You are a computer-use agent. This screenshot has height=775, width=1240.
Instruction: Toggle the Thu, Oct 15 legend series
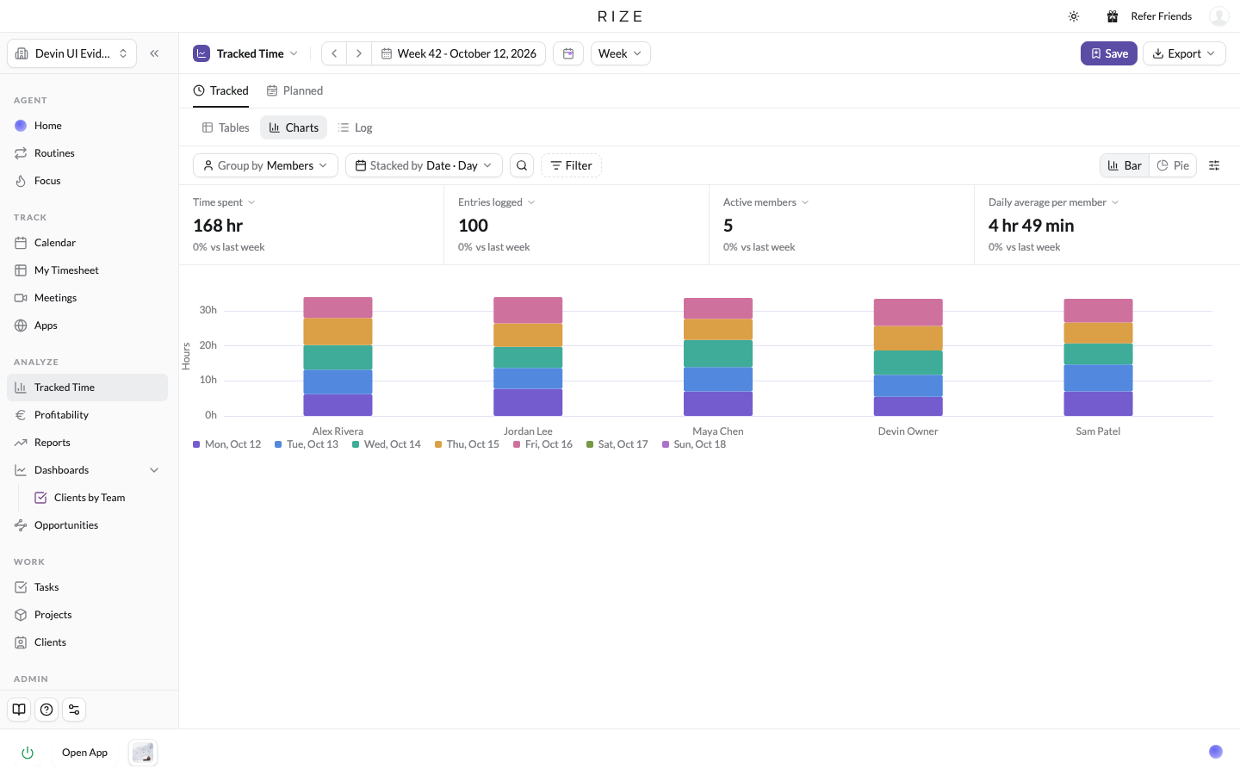467,444
